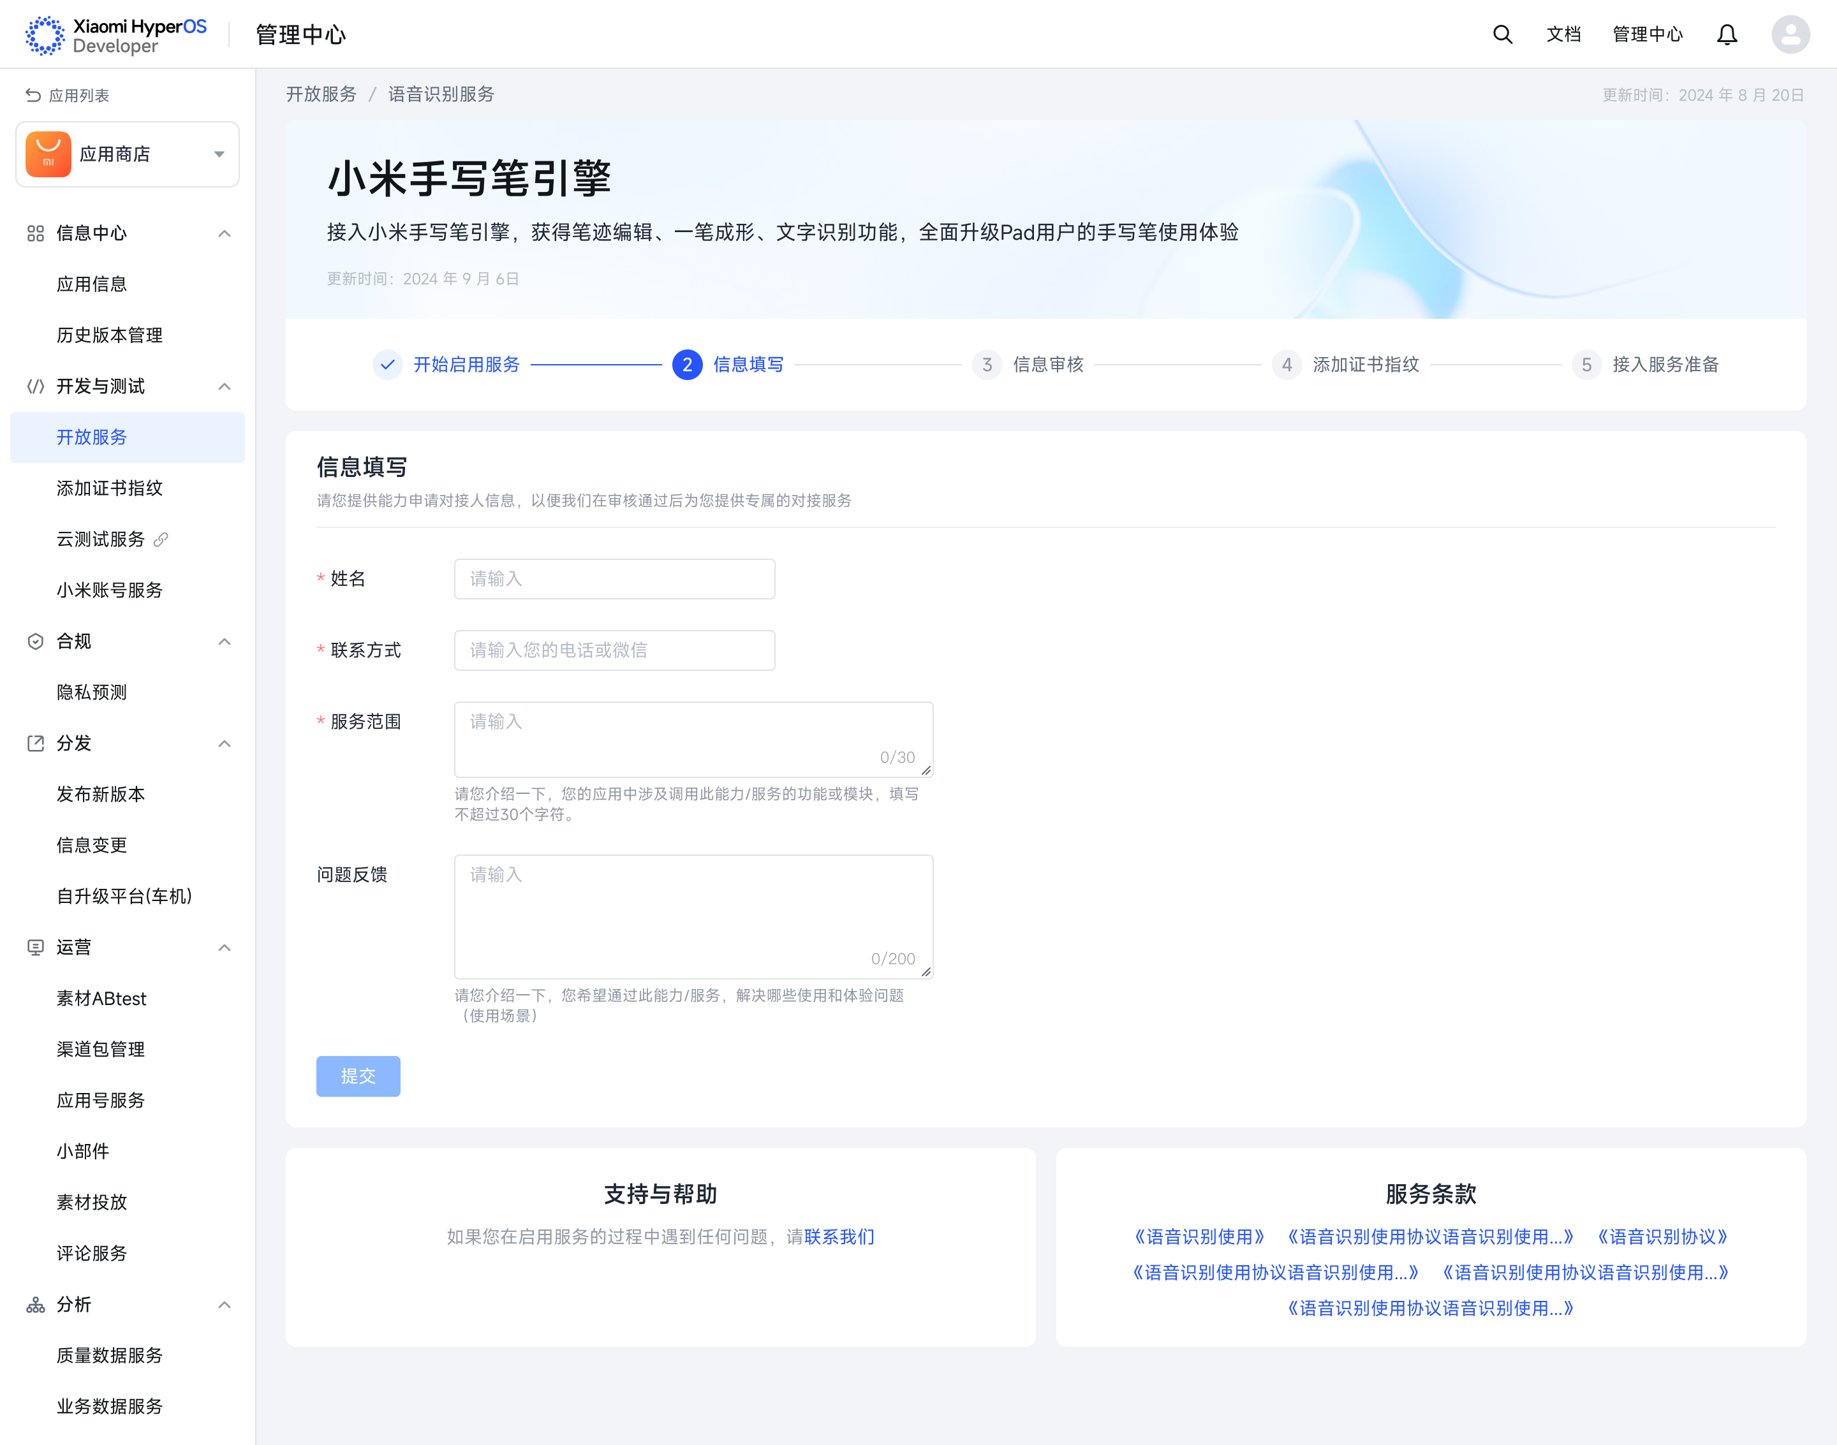Select 开放服务 in the sidebar

(128, 437)
